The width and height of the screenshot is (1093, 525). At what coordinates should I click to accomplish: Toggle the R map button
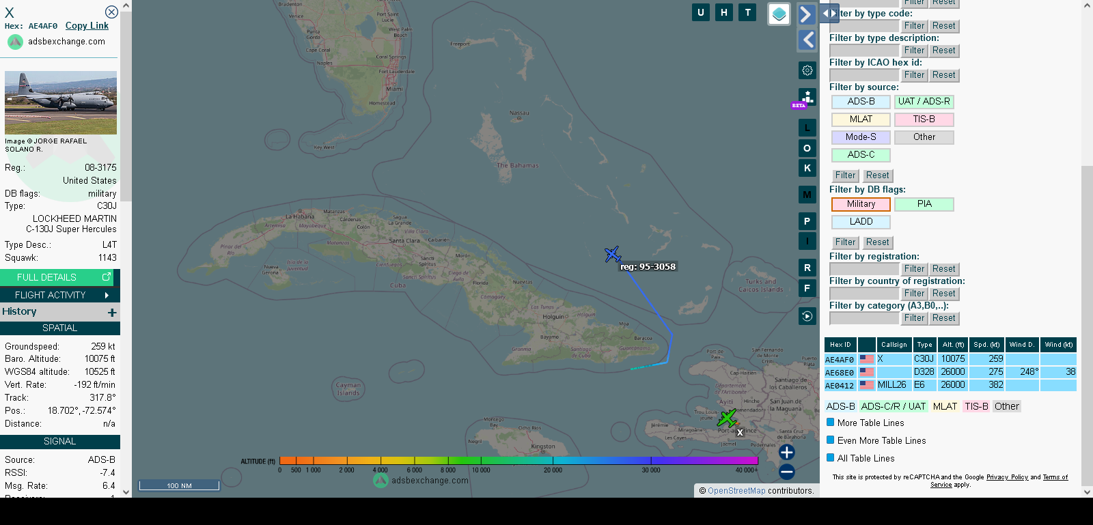[807, 268]
